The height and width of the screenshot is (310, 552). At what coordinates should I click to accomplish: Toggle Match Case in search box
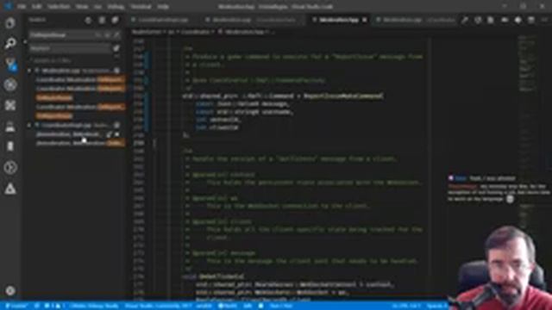click(98, 34)
